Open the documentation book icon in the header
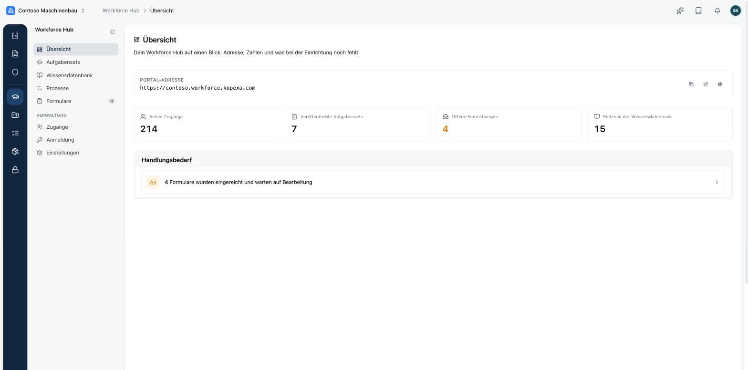Image resolution: width=748 pixels, height=370 pixels. coord(698,10)
